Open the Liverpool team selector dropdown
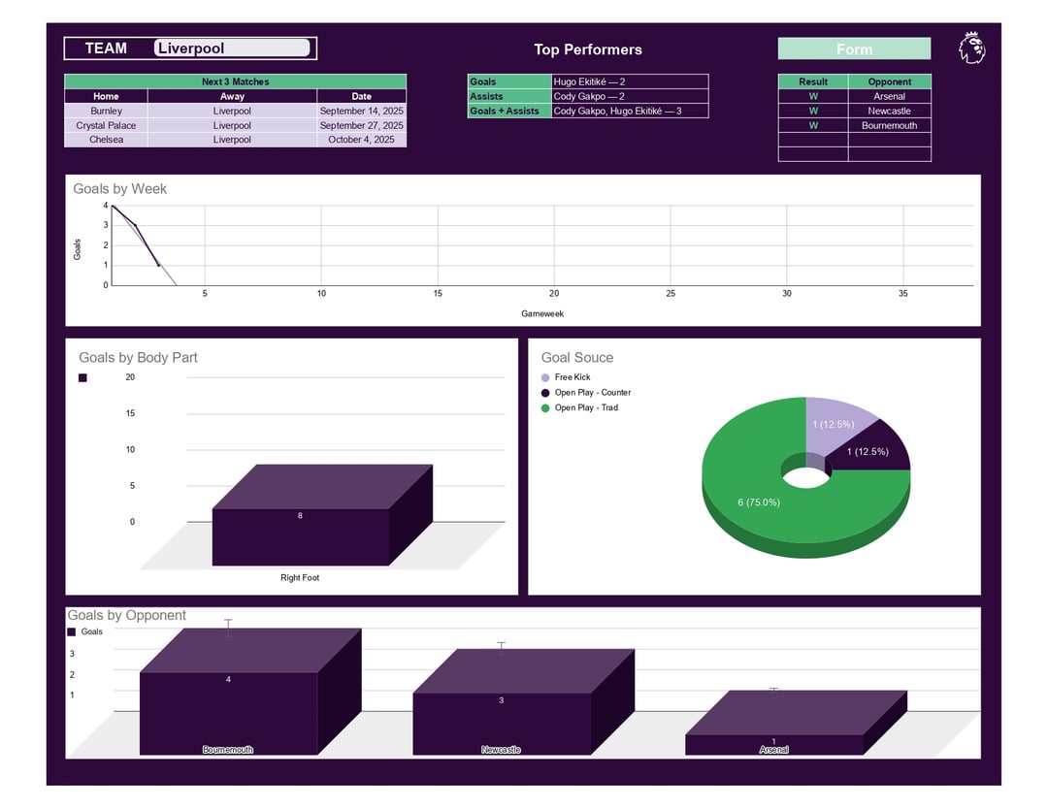This screenshot has height=809, width=1048. (x=232, y=49)
